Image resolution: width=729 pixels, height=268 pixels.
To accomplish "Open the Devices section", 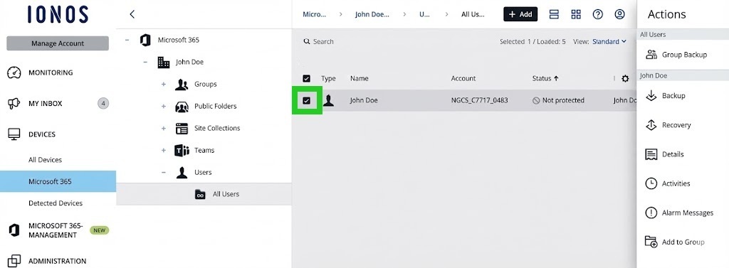I will tap(42, 134).
